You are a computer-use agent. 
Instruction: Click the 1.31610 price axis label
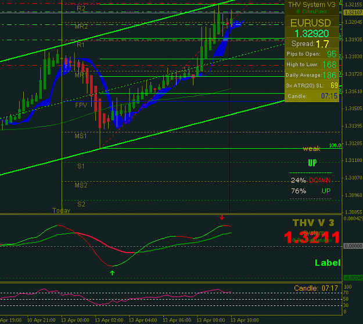(x=353, y=92)
